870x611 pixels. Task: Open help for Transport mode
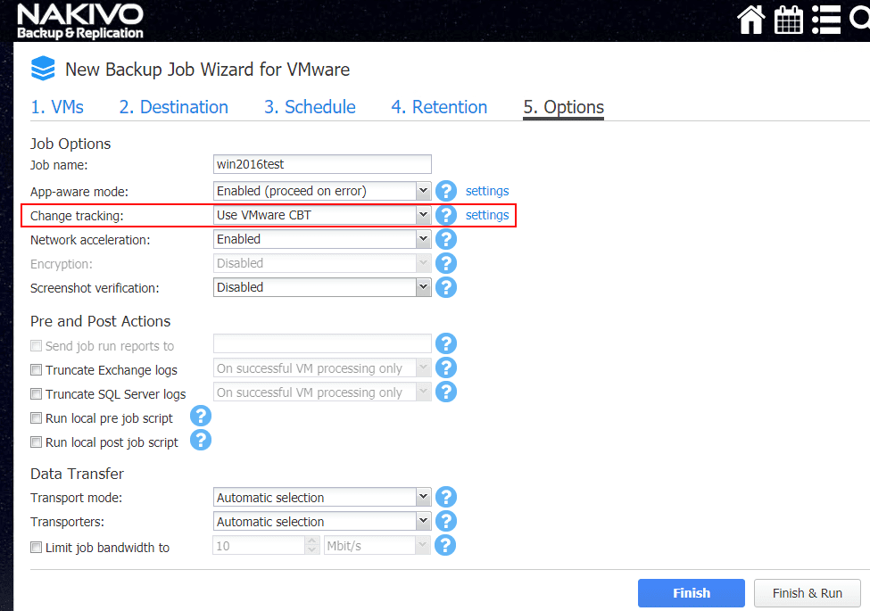446,498
